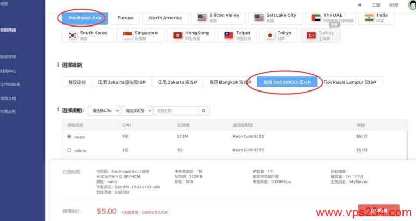The height and width of the screenshot is (221, 416).
Task: Click the search magnifier icon
Action: coord(204,111)
